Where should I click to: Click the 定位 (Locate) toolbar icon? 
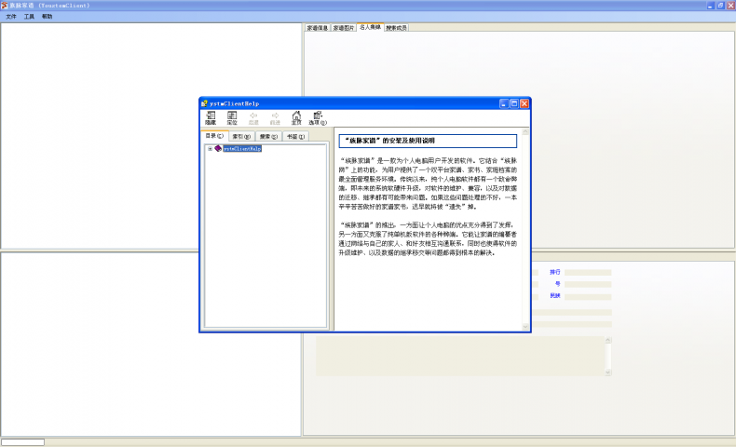[232, 116]
